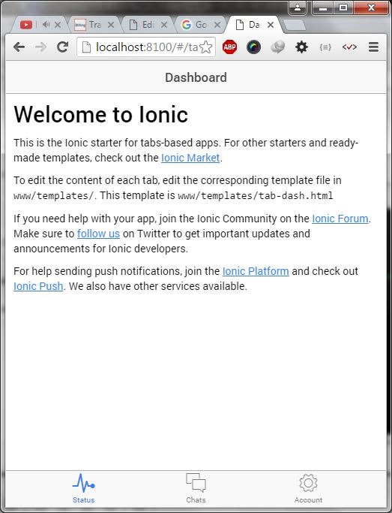392x513 pixels.
Task: Click the Chrome user profile button
Action: tap(298, 8)
